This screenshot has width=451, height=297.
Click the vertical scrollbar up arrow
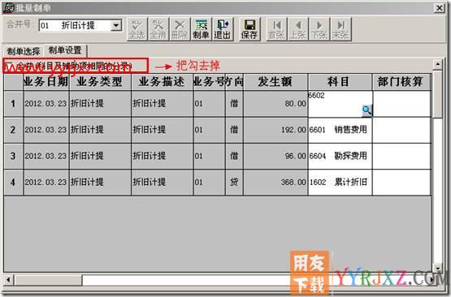click(437, 64)
